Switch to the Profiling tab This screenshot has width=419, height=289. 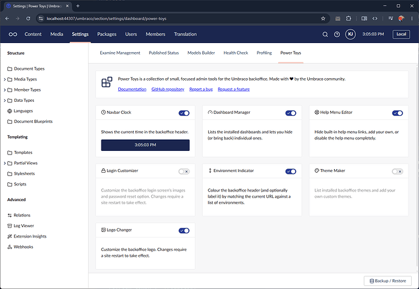pyautogui.click(x=264, y=53)
